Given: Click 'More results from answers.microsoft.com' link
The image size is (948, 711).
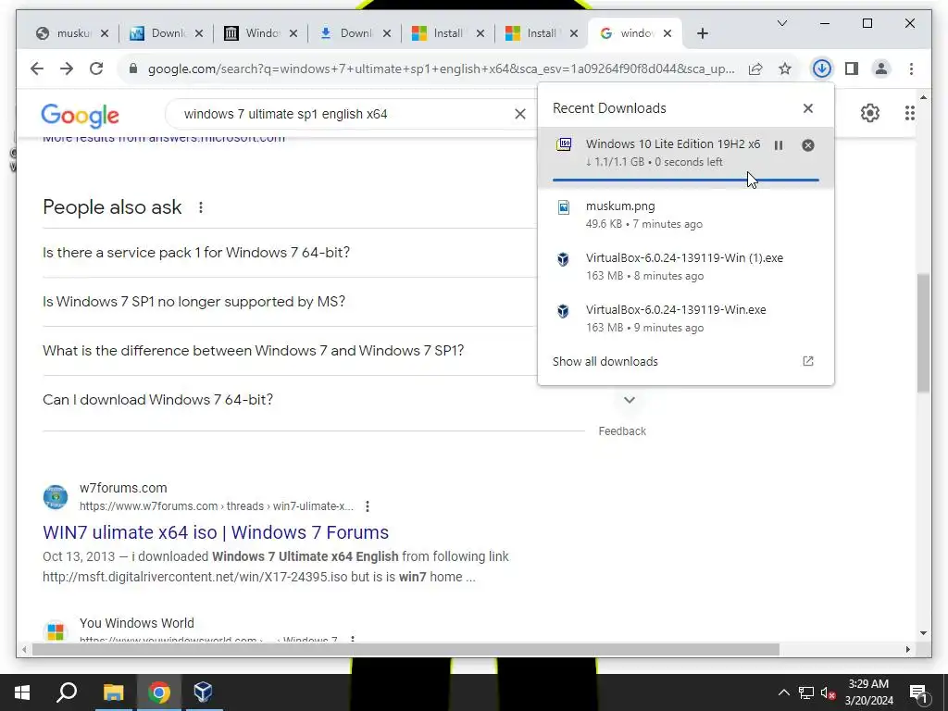Looking at the screenshot, I should (x=164, y=138).
